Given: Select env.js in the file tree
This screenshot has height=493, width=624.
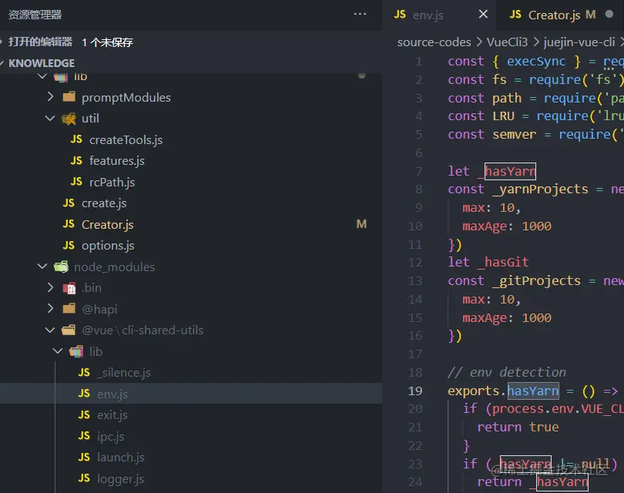Looking at the screenshot, I should tap(191, 394).
